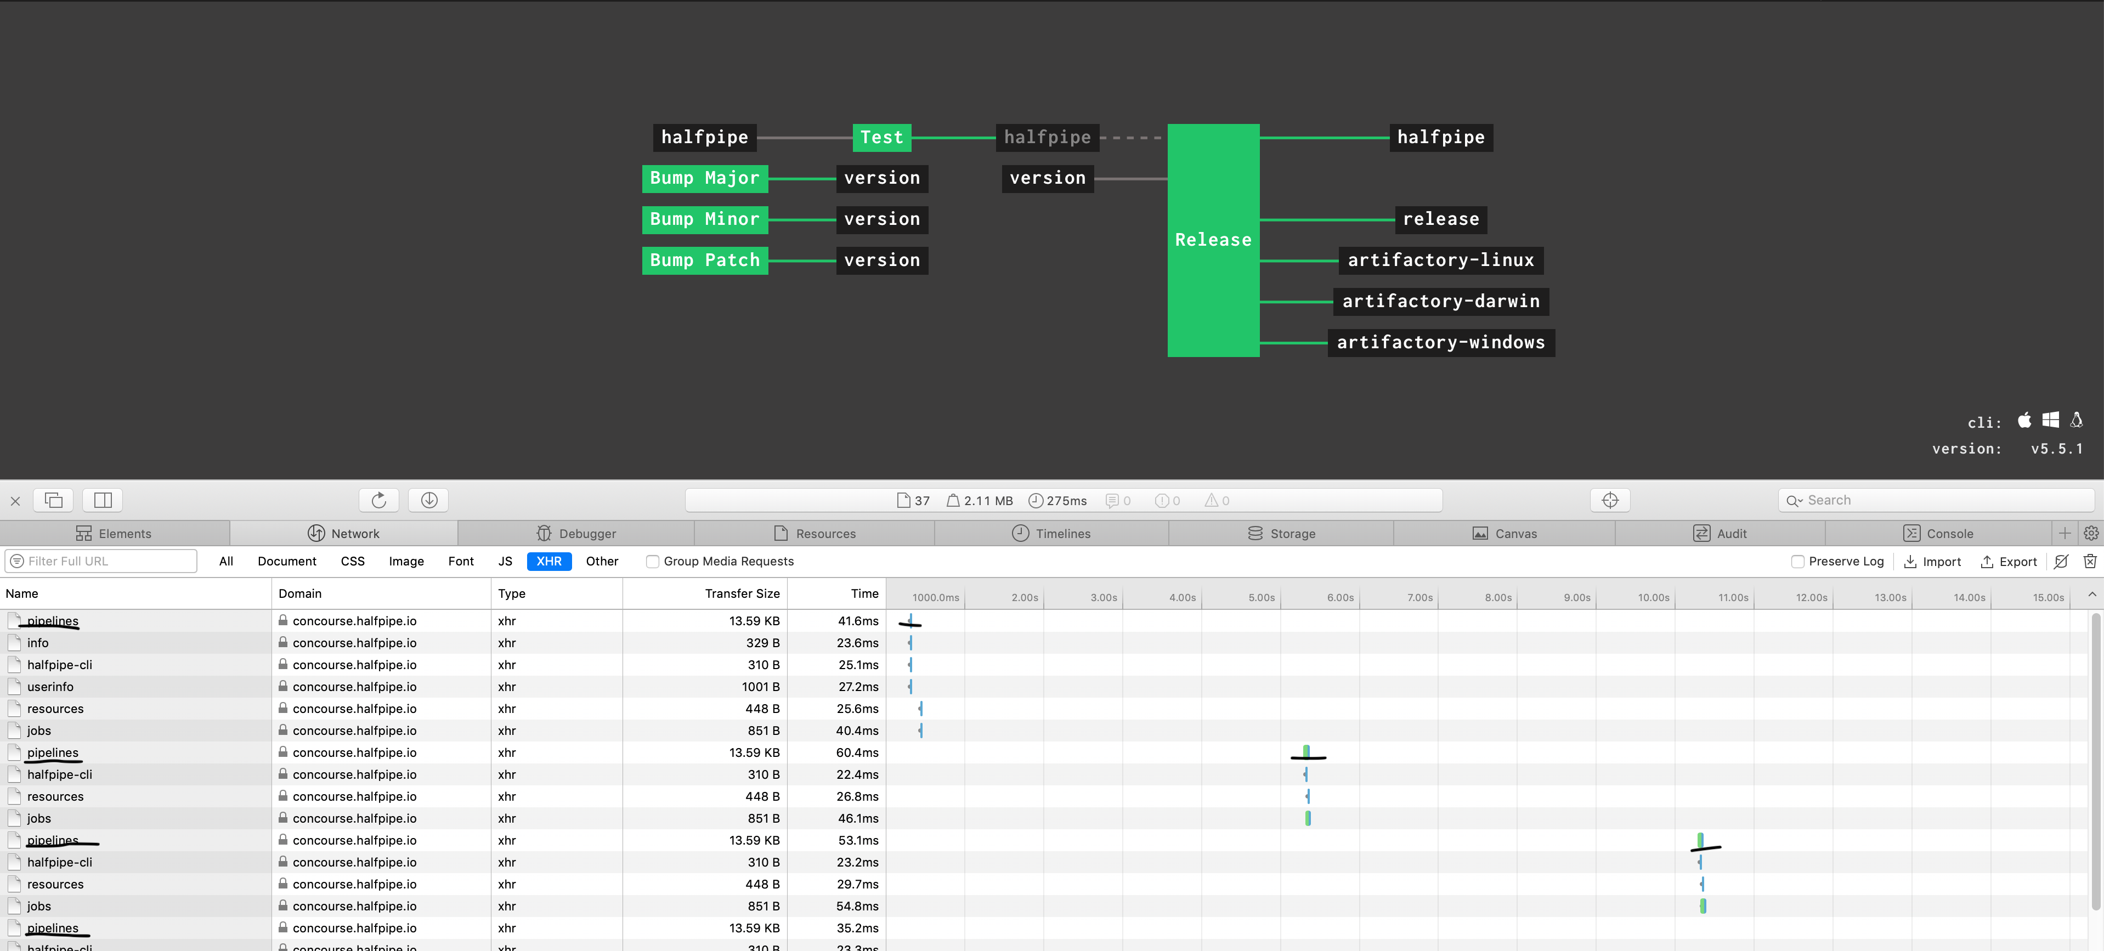Click the Apple logo to get macOS cli

(x=2025, y=420)
